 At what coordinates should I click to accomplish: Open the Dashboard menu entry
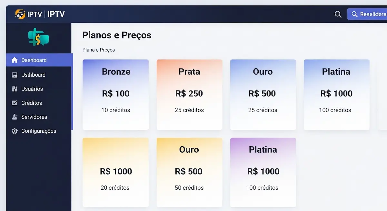[34, 60]
